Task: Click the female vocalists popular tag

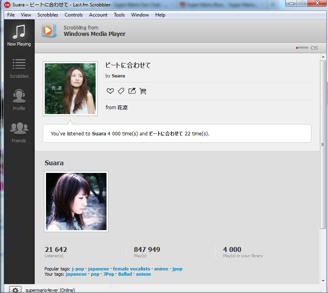Action: pos(131,269)
